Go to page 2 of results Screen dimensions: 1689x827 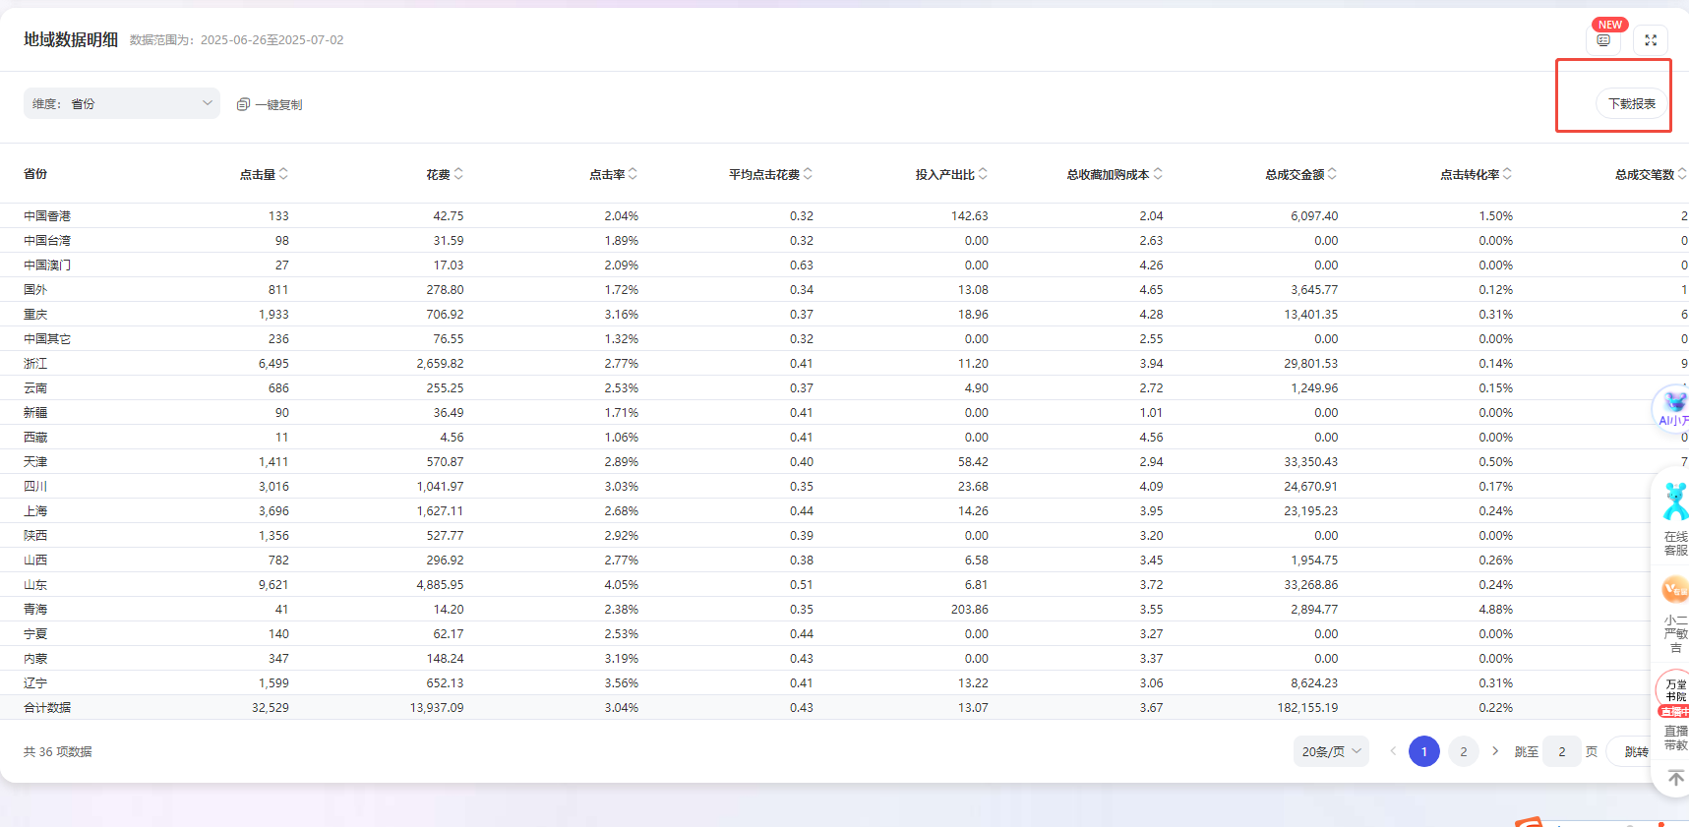pos(1463,751)
